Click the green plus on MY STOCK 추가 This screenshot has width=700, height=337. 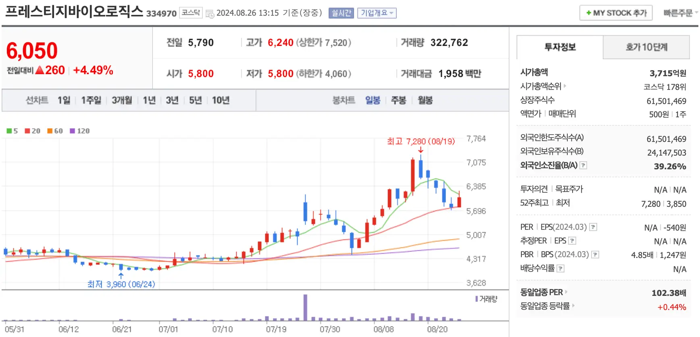(x=589, y=13)
